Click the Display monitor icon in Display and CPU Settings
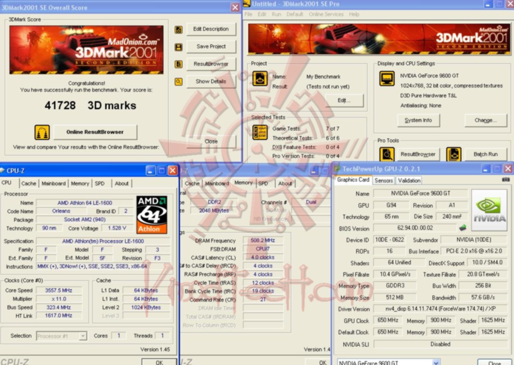Viewport: 514px width, 365px height. 387,78
